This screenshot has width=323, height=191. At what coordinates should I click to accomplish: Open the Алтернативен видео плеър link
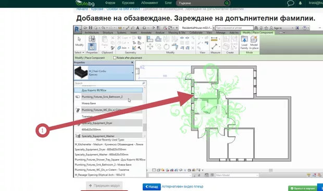point(182,186)
